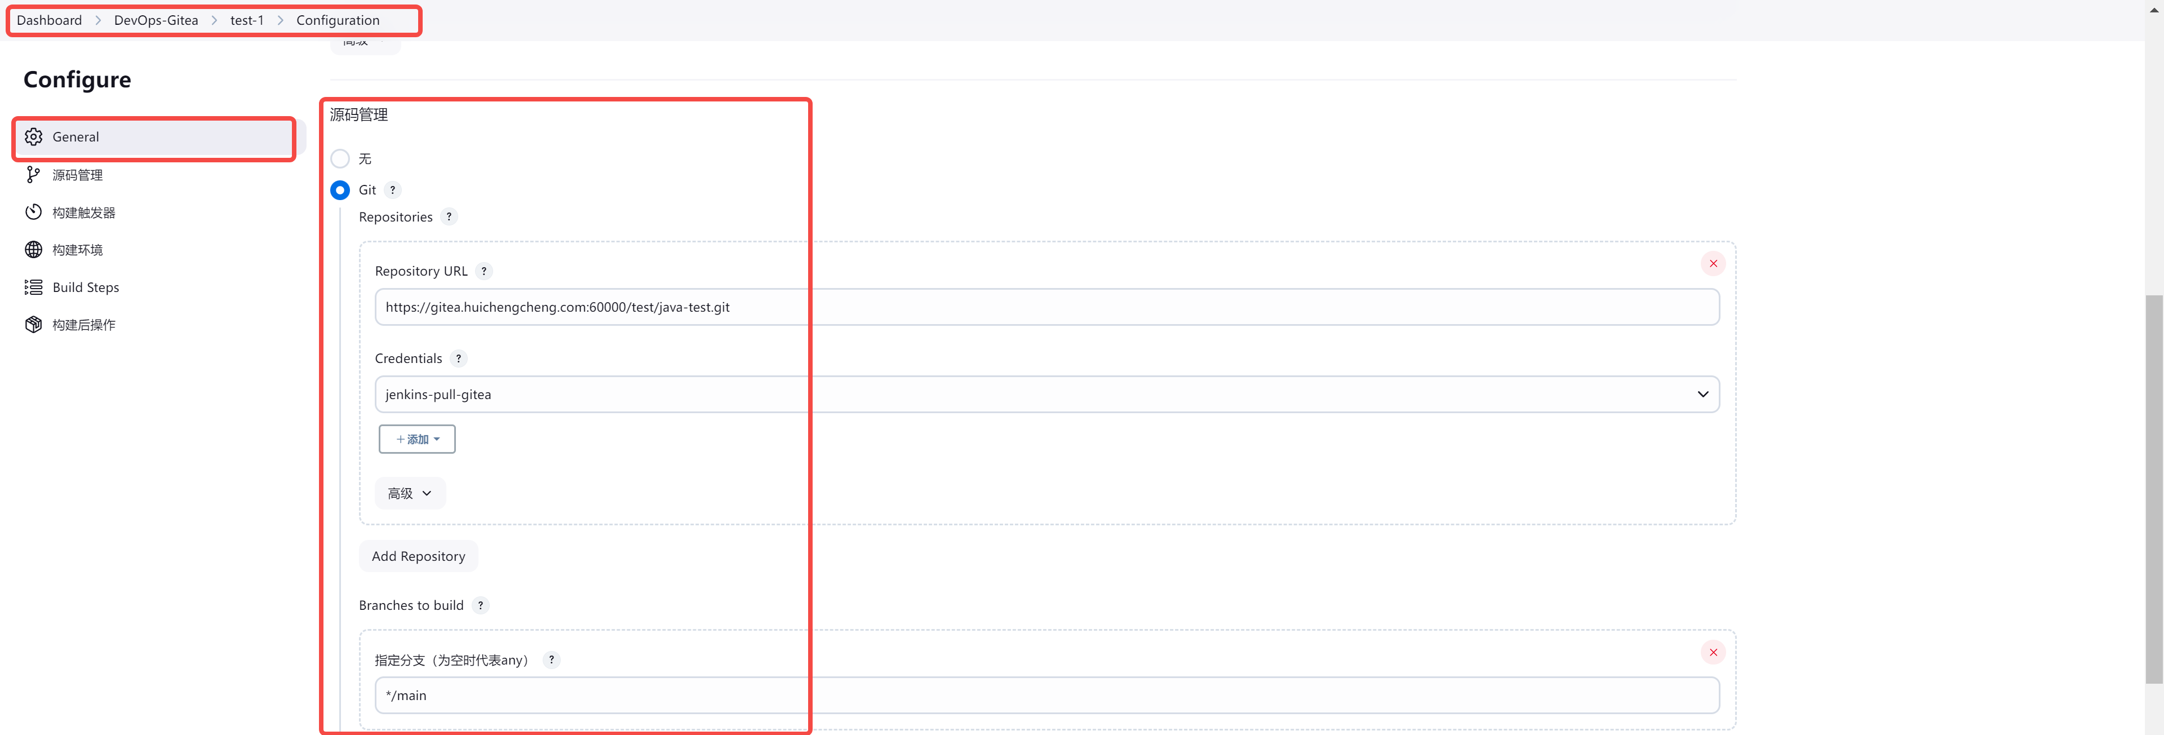
Task: Click the General gear icon in sidebar
Action: 34,137
